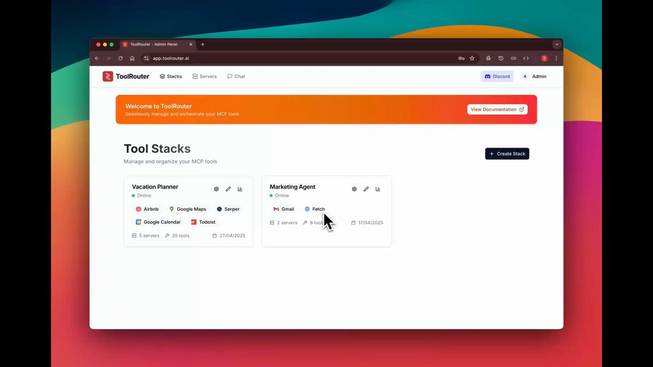Click the incognito-style extension icon in toolbar
Viewport: 653px width, 367px height.
[489, 58]
